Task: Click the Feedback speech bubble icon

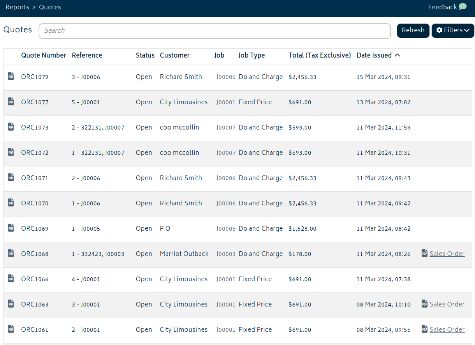Action: pyautogui.click(x=463, y=7)
